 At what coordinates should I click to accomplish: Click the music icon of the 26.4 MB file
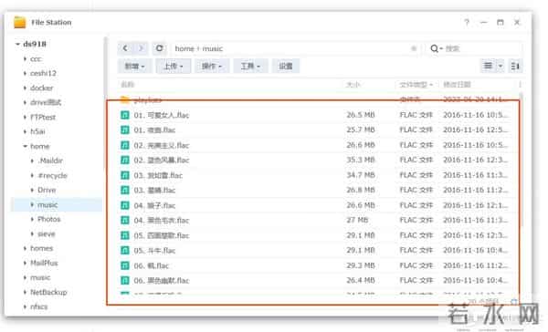tap(125, 280)
